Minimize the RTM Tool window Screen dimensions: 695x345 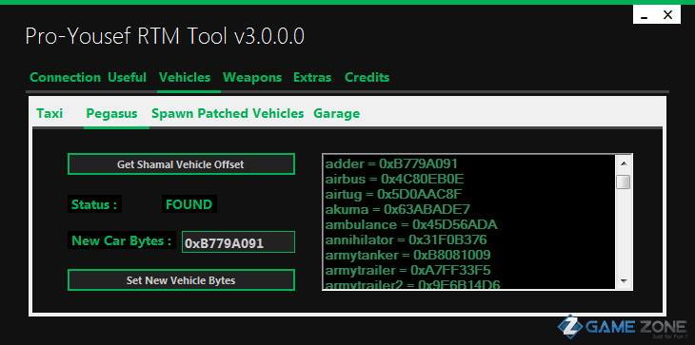pyautogui.click(x=645, y=16)
